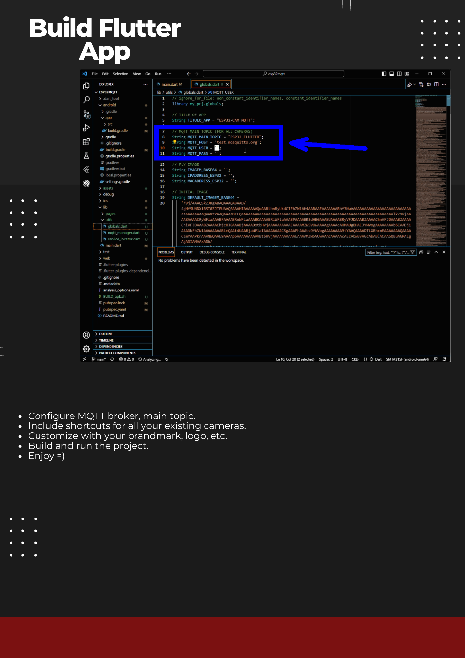
Task: Open the Extensions view
Action: [x=86, y=142]
